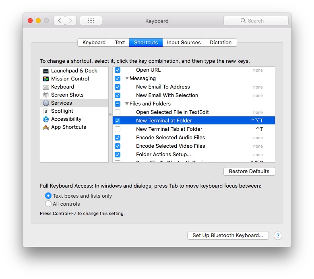The image size is (314, 279).
Task: Uncheck Encode Selected Video Files checkbox
Action: (118, 146)
